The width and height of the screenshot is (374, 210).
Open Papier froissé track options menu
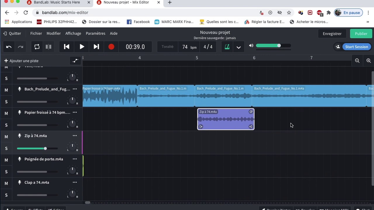tap(75, 112)
